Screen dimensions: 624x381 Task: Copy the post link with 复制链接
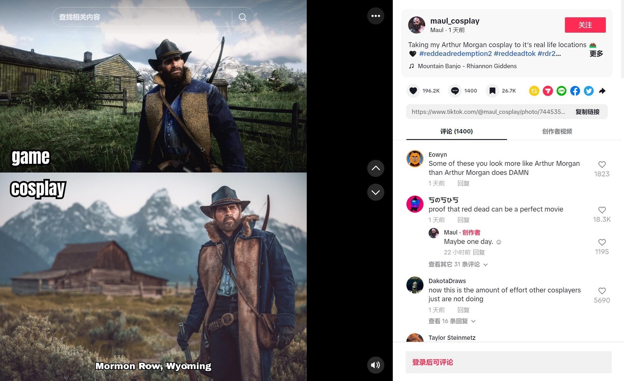587,112
